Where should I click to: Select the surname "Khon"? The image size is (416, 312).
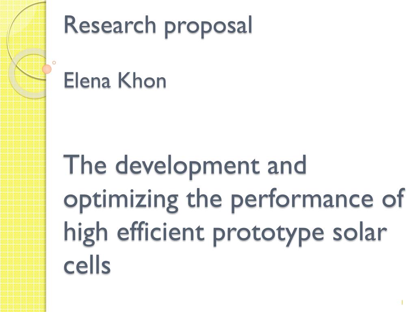click(x=142, y=80)
